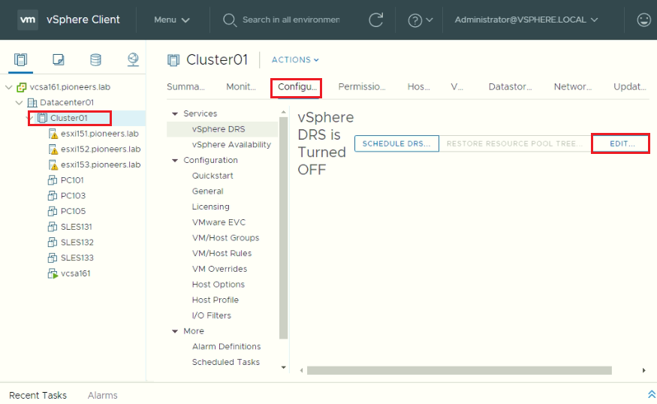This screenshot has width=657, height=404.
Task: Open Alarm Definitions under More
Action: [226, 347]
